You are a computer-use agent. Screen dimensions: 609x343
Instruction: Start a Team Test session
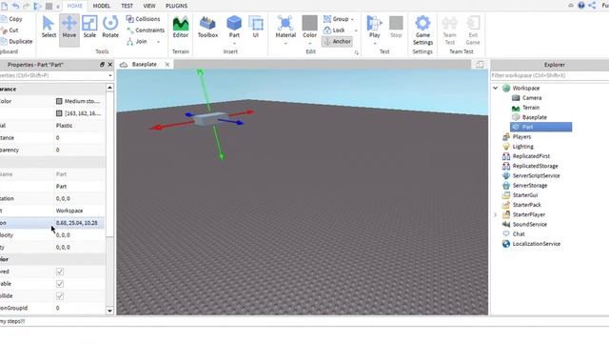[x=449, y=30]
